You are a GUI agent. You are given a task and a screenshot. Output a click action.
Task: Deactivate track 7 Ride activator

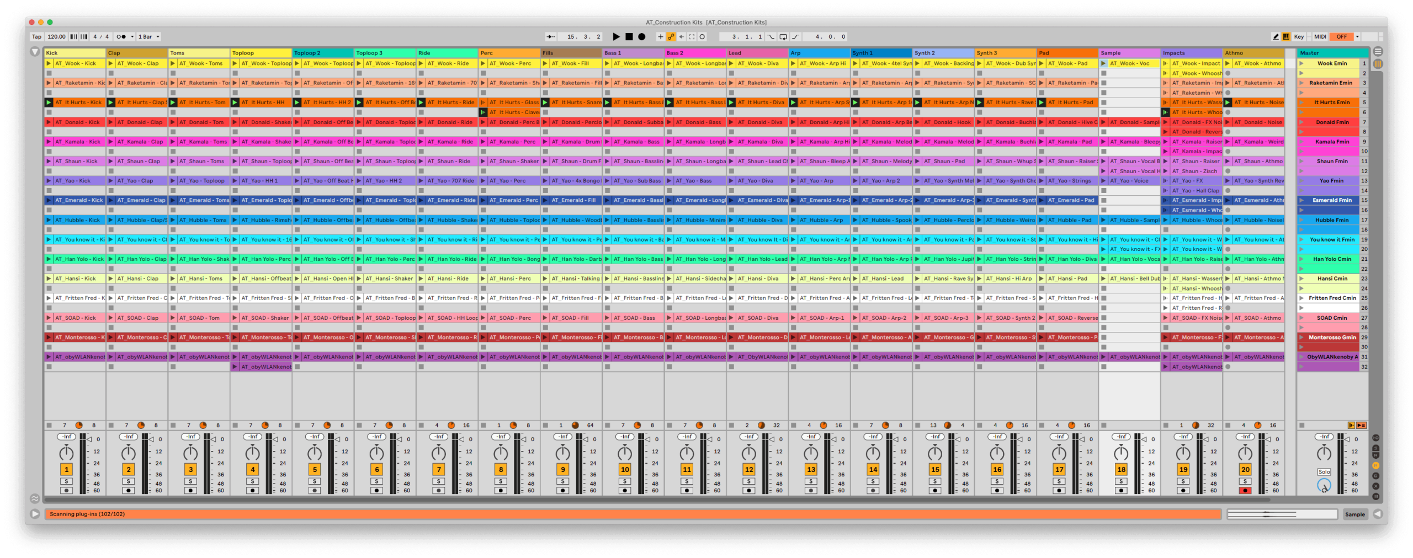438,470
